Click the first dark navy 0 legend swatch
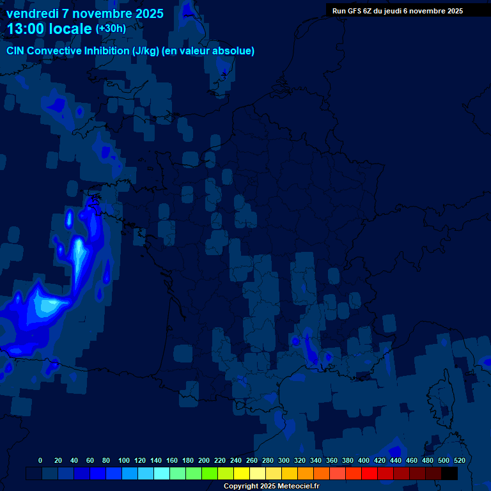This screenshot has height=491, width=491. [x=34, y=474]
